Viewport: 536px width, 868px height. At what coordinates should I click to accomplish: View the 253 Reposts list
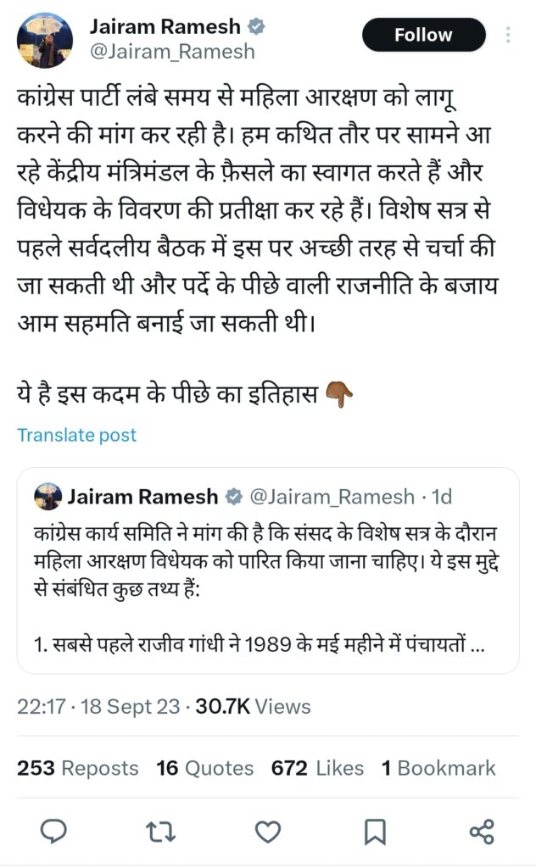click(x=78, y=768)
